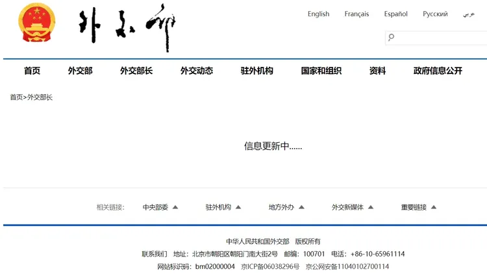Expand the 外交新媒体 related links dropdown
This screenshot has height=274, width=487.
point(353,207)
